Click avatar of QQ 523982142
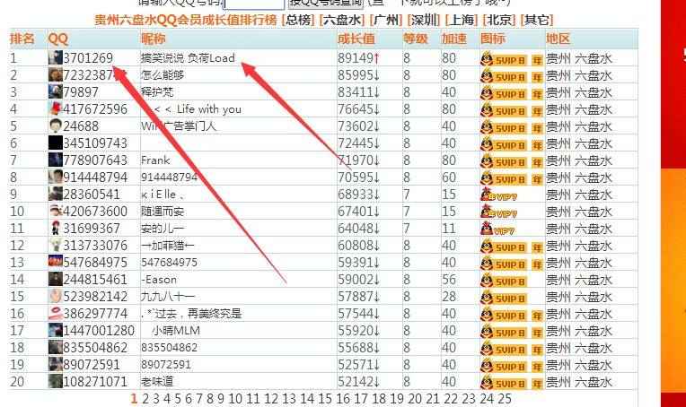Screen dimensions: 686x407 [55, 296]
